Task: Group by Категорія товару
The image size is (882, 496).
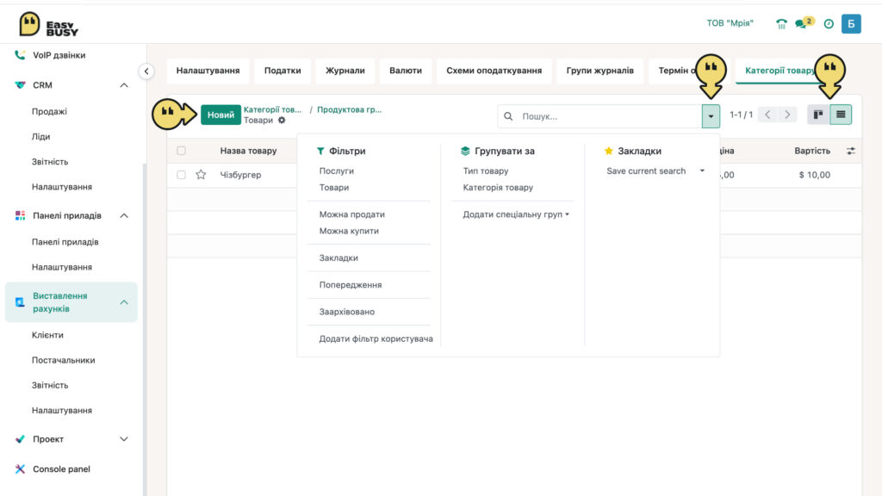Action: pyautogui.click(x=498, y=188)
